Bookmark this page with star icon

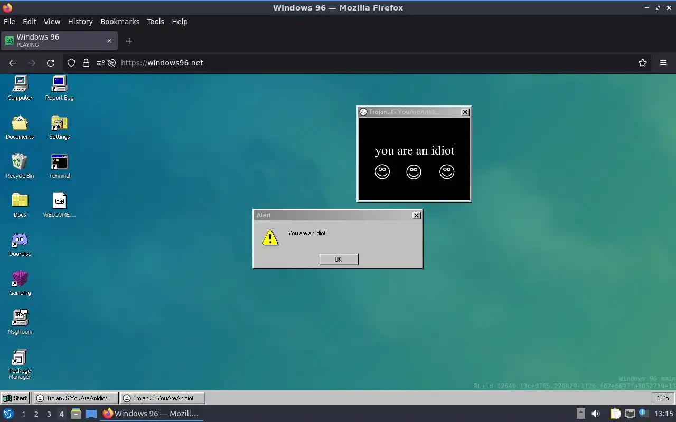click(x=642, y=63)
